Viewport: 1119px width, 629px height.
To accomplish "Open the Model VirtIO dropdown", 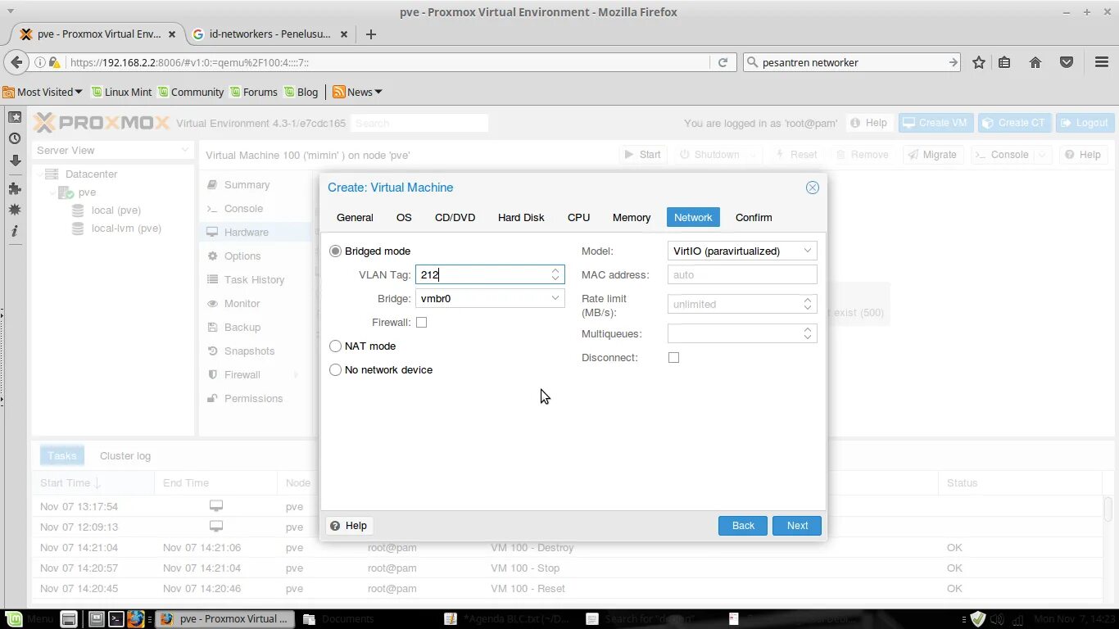I will tap(807, 251).
